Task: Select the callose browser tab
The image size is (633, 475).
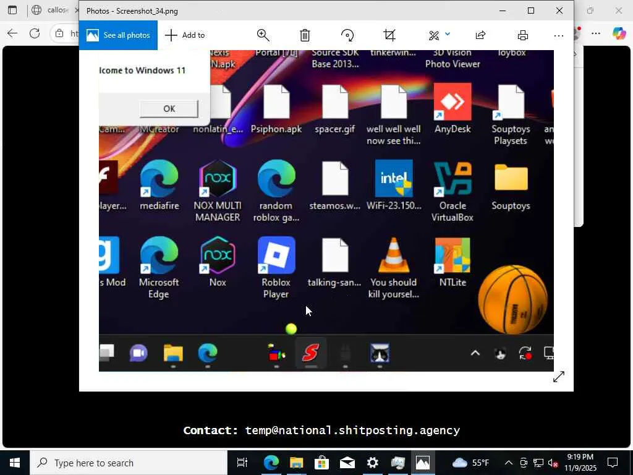Action: pyautogui.click(x=54, y=10)
